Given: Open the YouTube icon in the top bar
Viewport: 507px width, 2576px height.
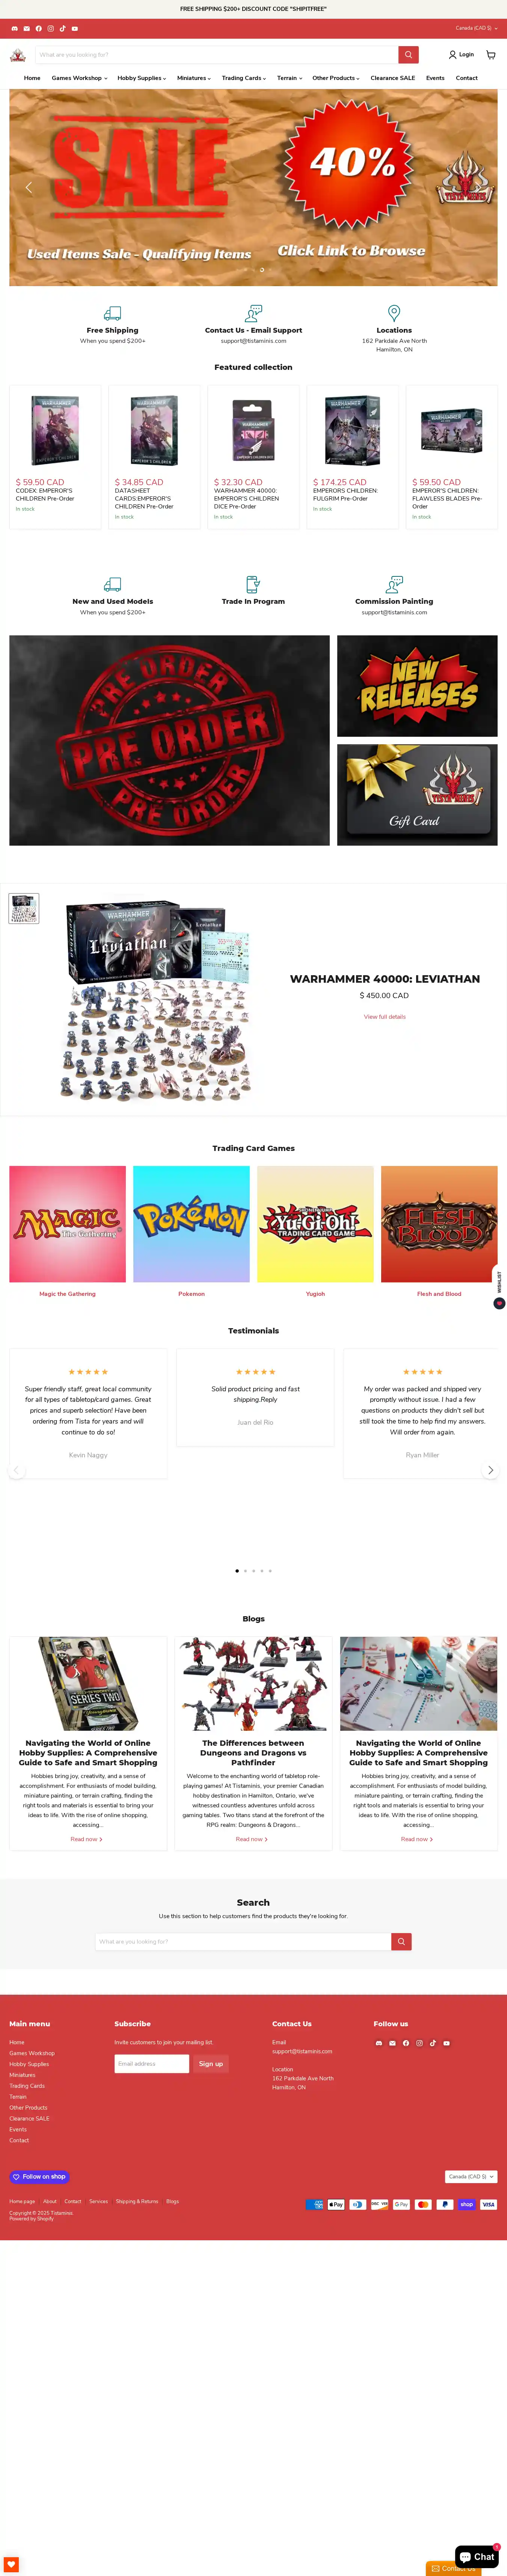Looking at the screenshot, I should tap(74, 28).
